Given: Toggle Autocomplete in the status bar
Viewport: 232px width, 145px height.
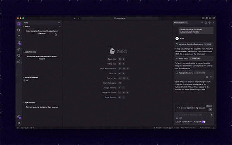Looking at the screenshot, I should pos(204,128).
